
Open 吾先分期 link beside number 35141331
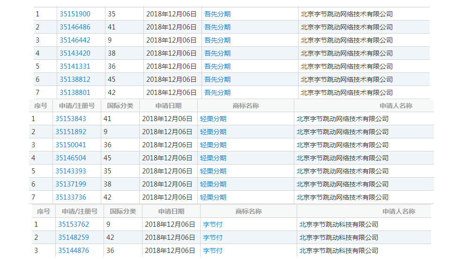pyautogui.click(x=217, y=66)
